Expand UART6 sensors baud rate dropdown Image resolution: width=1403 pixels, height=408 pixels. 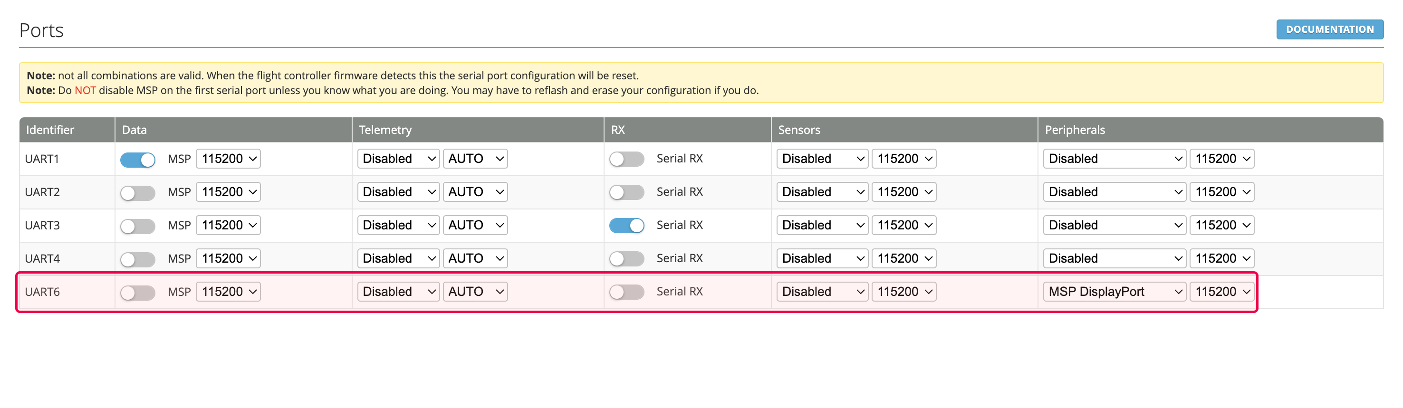903,292
